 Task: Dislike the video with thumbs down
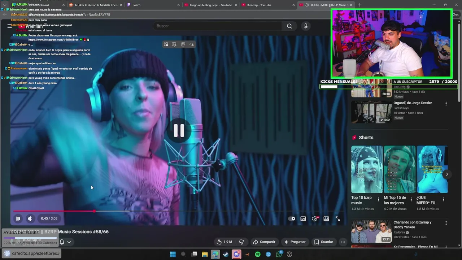pos(242,242)
